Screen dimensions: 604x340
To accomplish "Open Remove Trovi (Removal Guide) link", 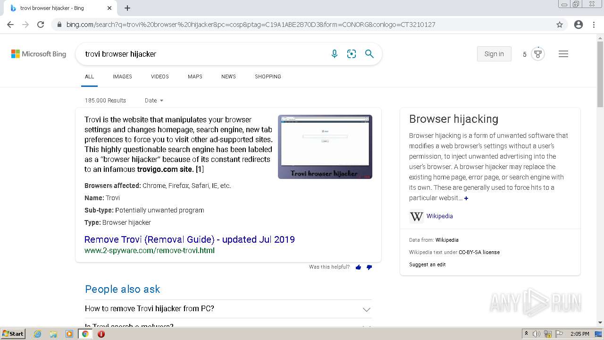I will point(190,239).
